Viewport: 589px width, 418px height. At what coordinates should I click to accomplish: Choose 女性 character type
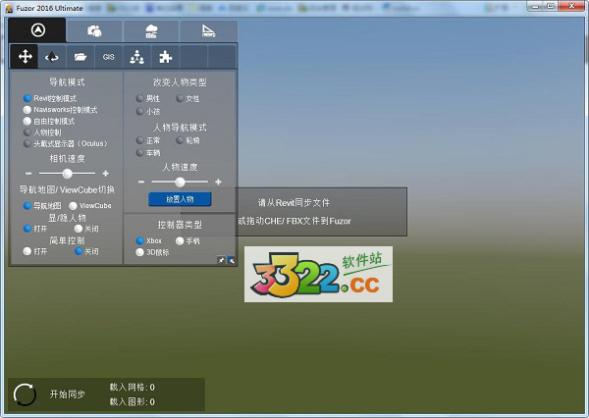click(187, 98)
